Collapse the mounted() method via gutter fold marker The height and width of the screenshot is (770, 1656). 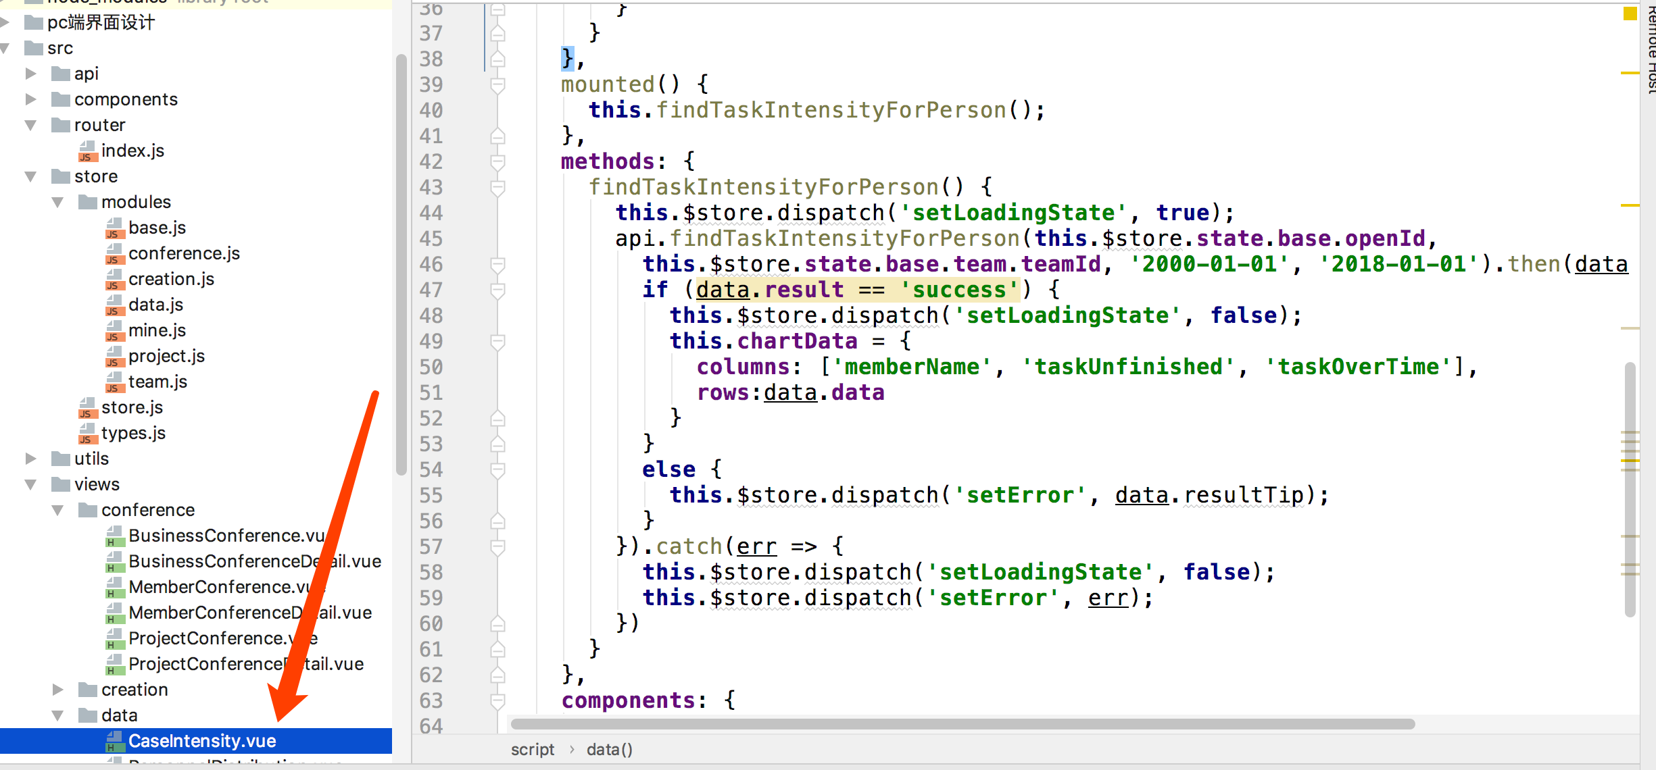click(x=498, y=85)
